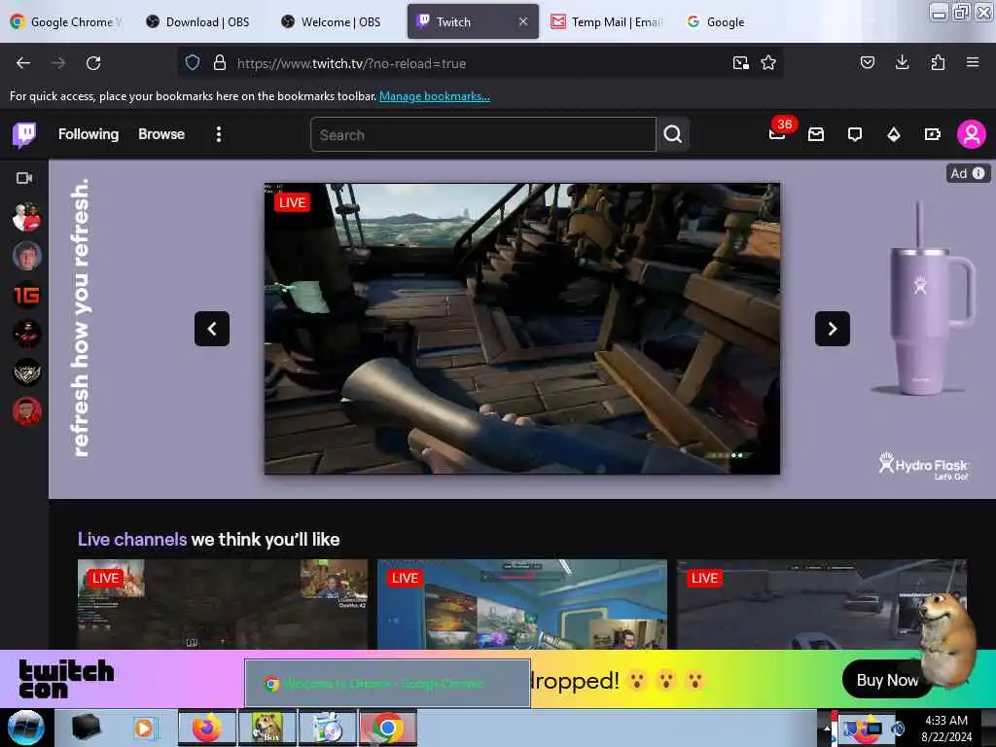Click the tracking protection shield icon
This screenshot has width=996, height=747.
click(193, 63)
